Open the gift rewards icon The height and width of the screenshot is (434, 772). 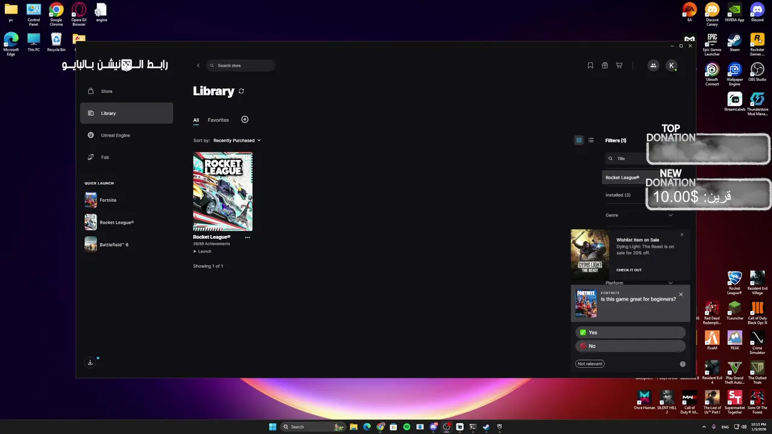point(605,65)
